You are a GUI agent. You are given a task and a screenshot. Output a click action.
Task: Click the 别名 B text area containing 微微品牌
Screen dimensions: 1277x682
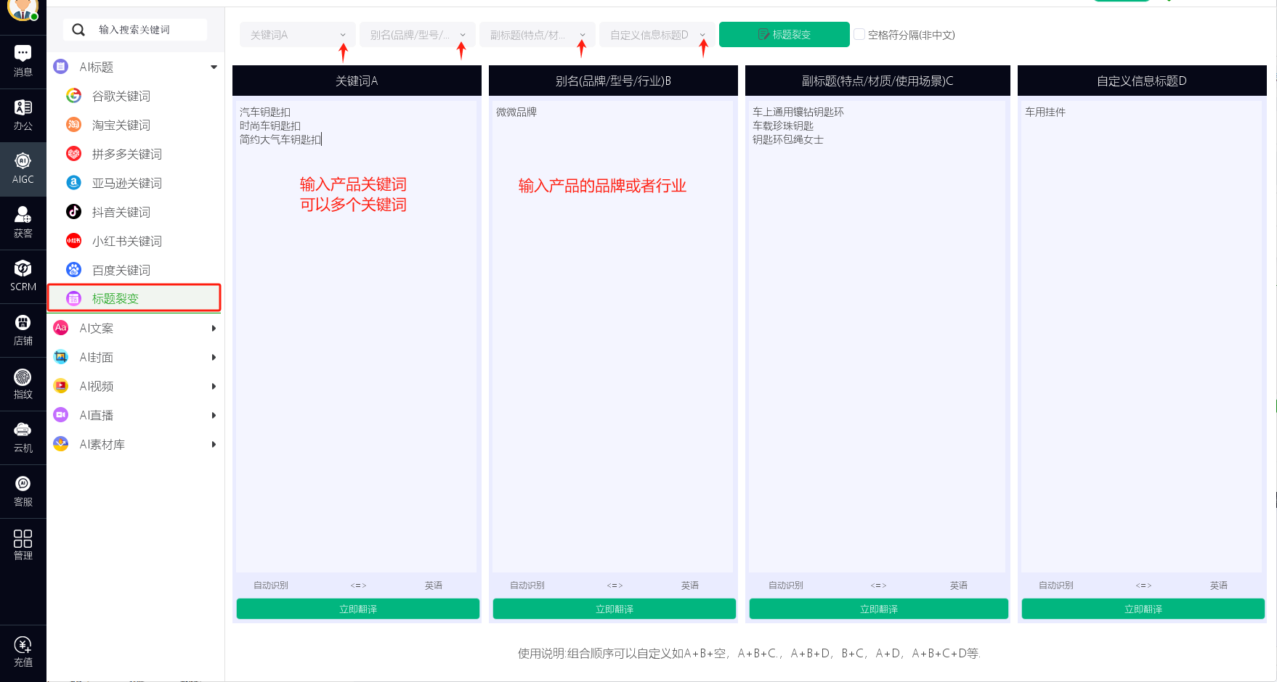(613, 336)
